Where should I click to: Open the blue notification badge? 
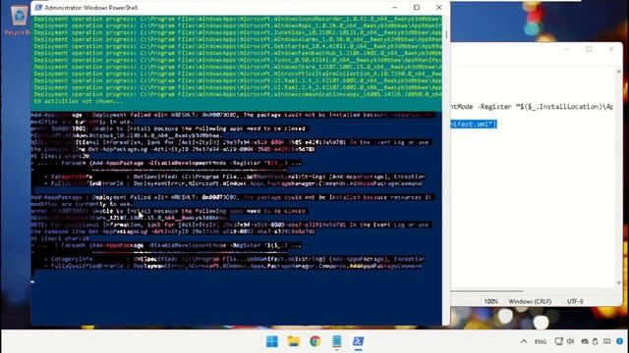pos(620,341)
